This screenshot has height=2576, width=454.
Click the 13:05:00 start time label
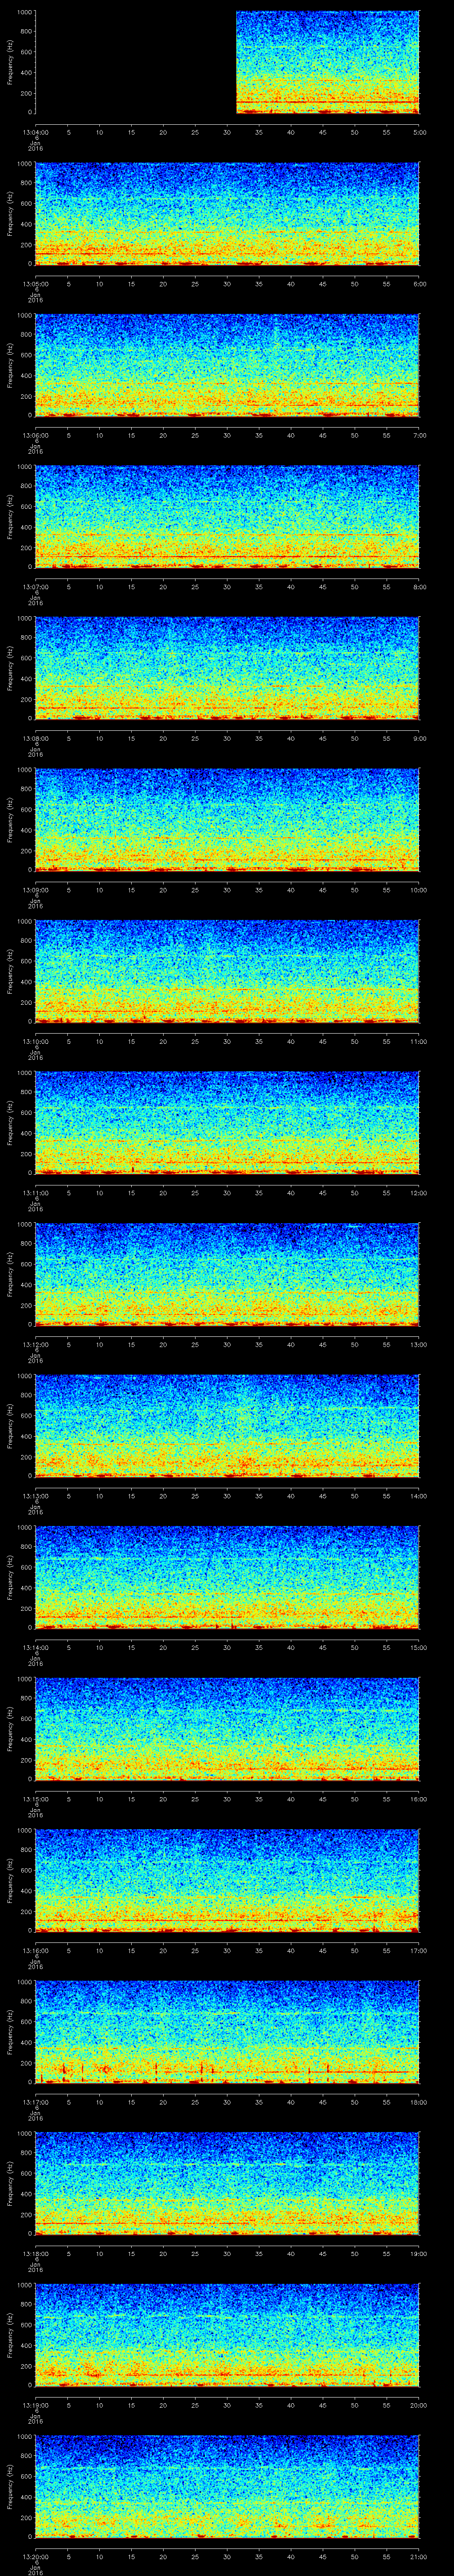click(x=36, y=284)
